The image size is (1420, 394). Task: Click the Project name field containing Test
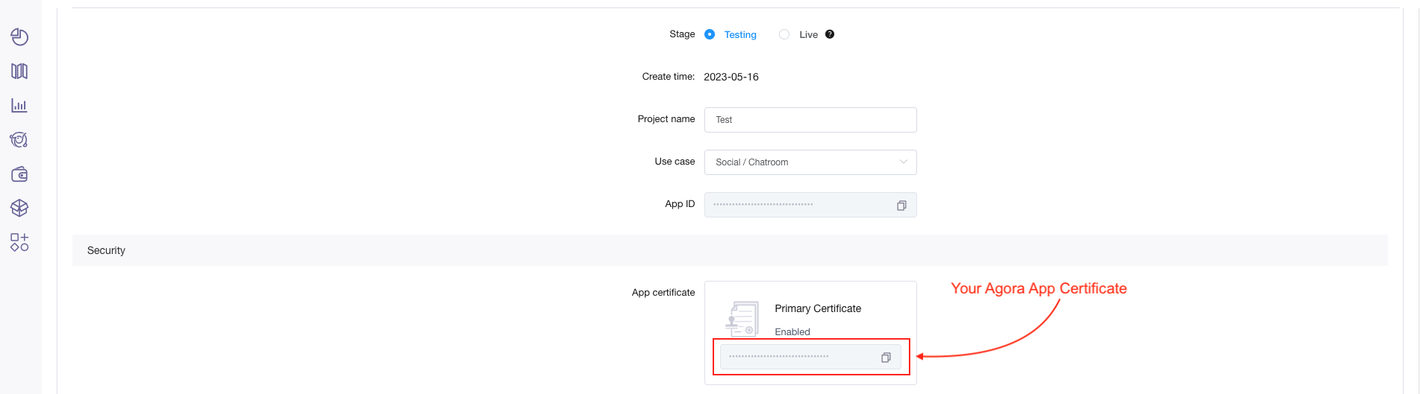810,120
